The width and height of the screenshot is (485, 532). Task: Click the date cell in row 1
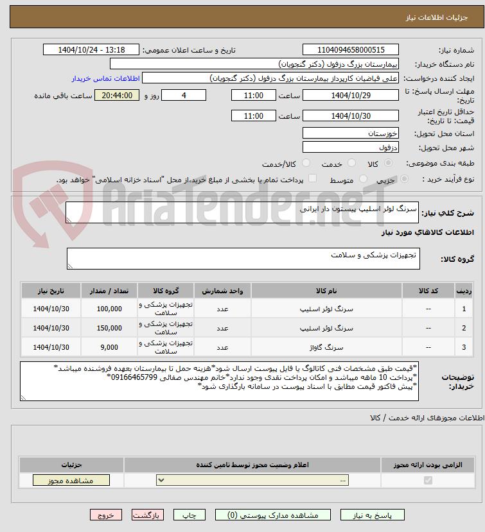coord(51,309)
